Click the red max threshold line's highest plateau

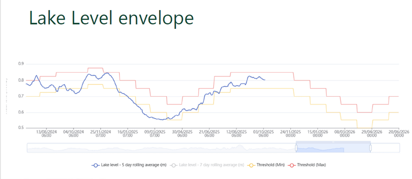95,68
